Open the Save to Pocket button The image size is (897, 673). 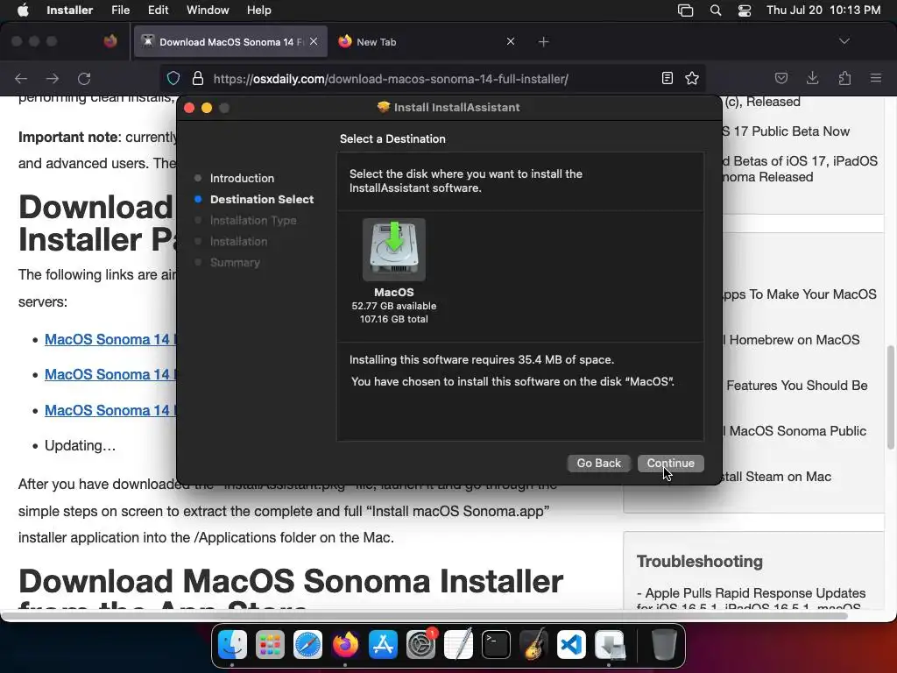click(x=780, y=78)
